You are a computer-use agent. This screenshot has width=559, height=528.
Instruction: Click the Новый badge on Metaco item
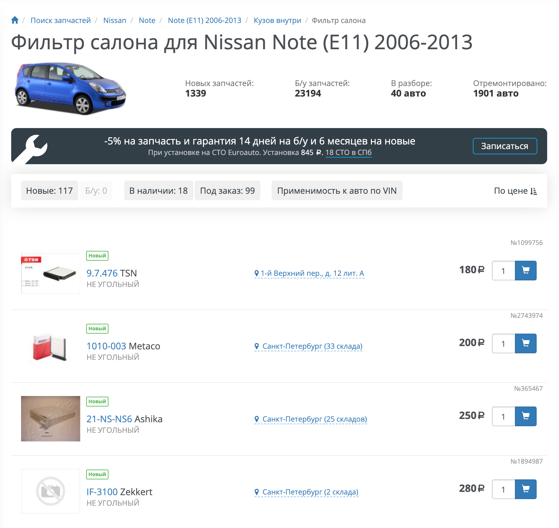(x=97, y=329)
